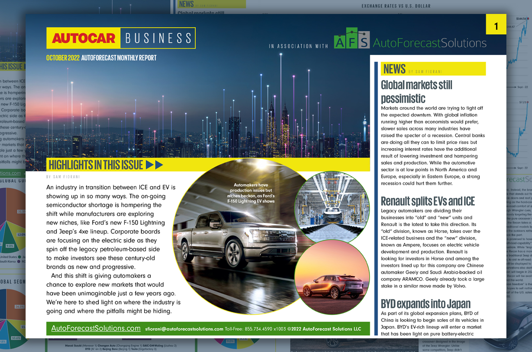The width and height of the screenshot is (532, 352).
Task: Click the 'IN ASSOCIATION WITH' text
Action: click(x=298, y=46)
